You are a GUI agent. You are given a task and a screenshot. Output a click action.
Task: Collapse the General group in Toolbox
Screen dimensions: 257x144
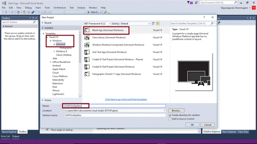click(x=3, y=26)
